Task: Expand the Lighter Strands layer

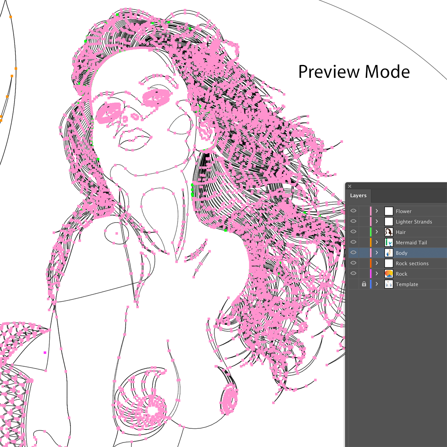Action: (377, 221)
